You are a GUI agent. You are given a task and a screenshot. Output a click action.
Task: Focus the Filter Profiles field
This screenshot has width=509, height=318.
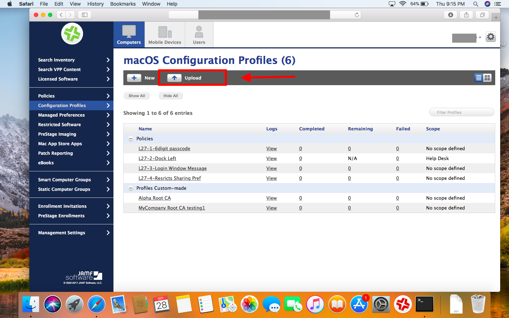point(462,112)
